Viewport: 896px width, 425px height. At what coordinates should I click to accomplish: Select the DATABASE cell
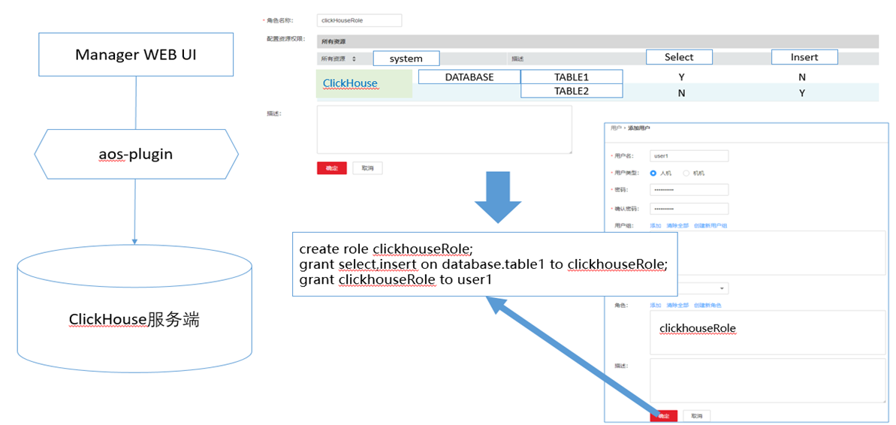click(x=469, y=77)
